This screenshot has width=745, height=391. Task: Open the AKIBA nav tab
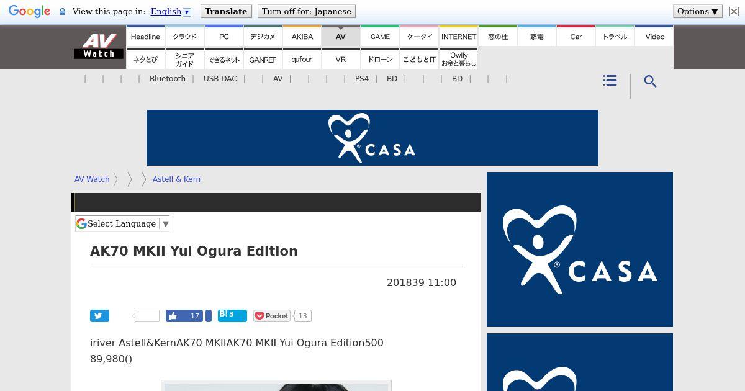pyautogui.click(x=302, y=36)
